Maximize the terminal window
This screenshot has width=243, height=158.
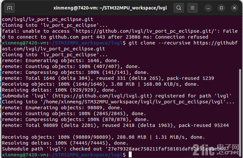coord(221,8)
